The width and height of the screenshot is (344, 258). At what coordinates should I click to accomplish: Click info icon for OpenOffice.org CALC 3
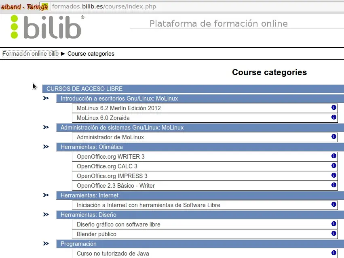click(x=333, y=166)
